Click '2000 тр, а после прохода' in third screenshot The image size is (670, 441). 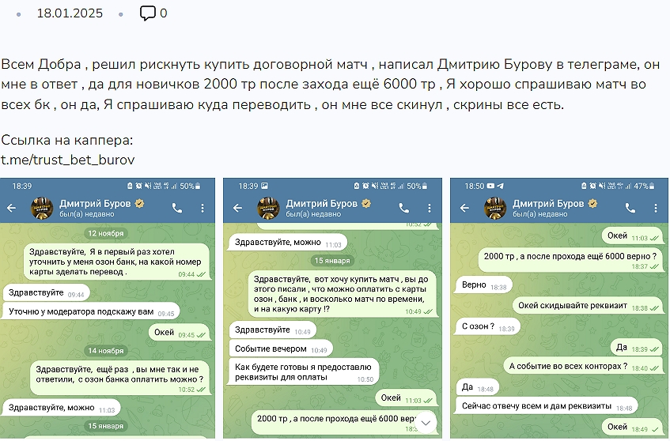[570, 260]
